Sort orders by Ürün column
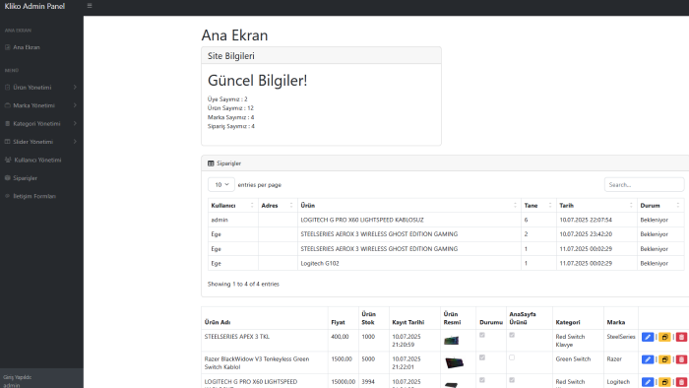Viewport: 689px width, 388px height. tap(409, 205)
